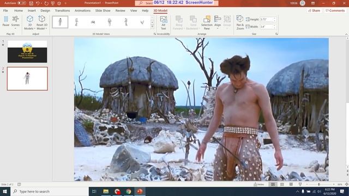
Task: Select the sixth 3D model view thumbnail
Action: [x=142, y=22]
